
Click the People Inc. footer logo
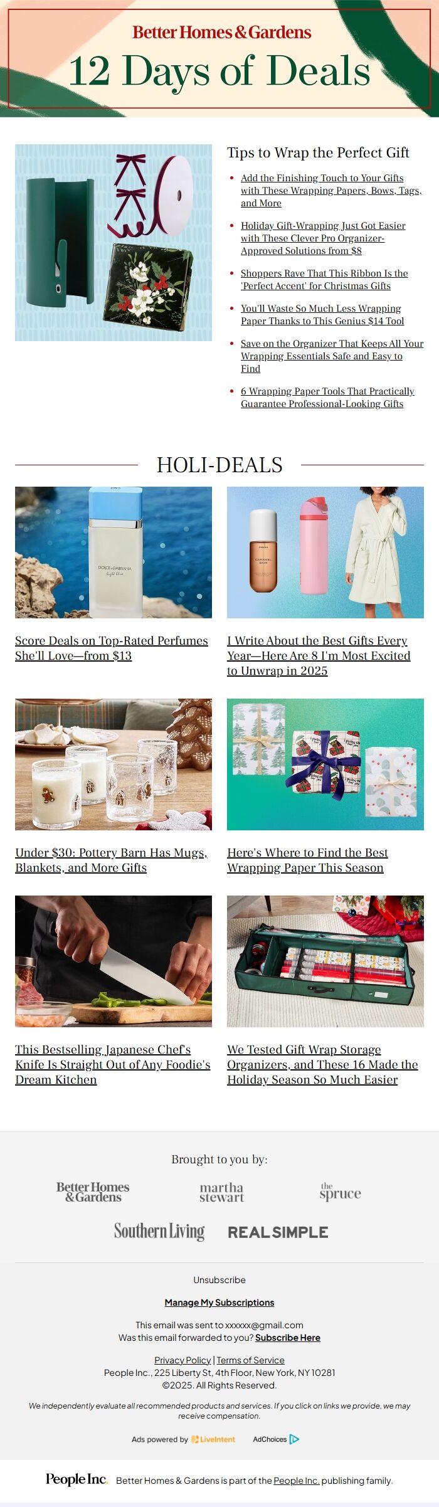click(77, 1479)
